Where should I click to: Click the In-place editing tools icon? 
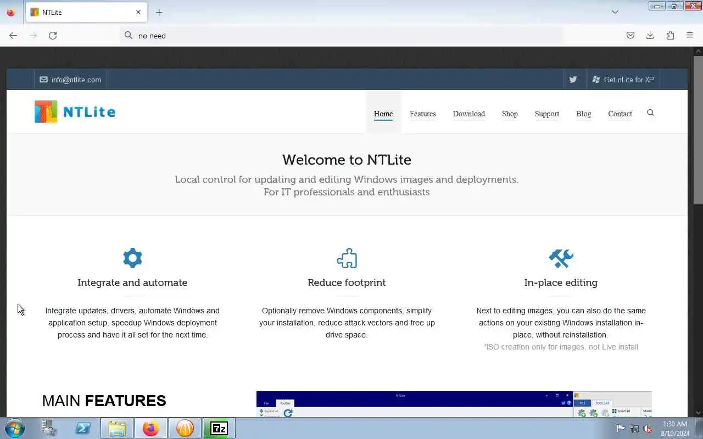tap(561, 258)
